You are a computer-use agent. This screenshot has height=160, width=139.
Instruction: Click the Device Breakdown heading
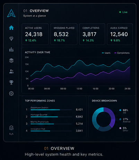[x=104, y=101]
